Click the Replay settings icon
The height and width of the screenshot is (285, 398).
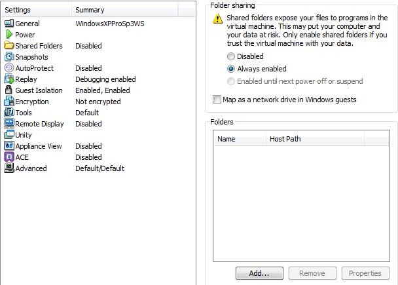9,79
